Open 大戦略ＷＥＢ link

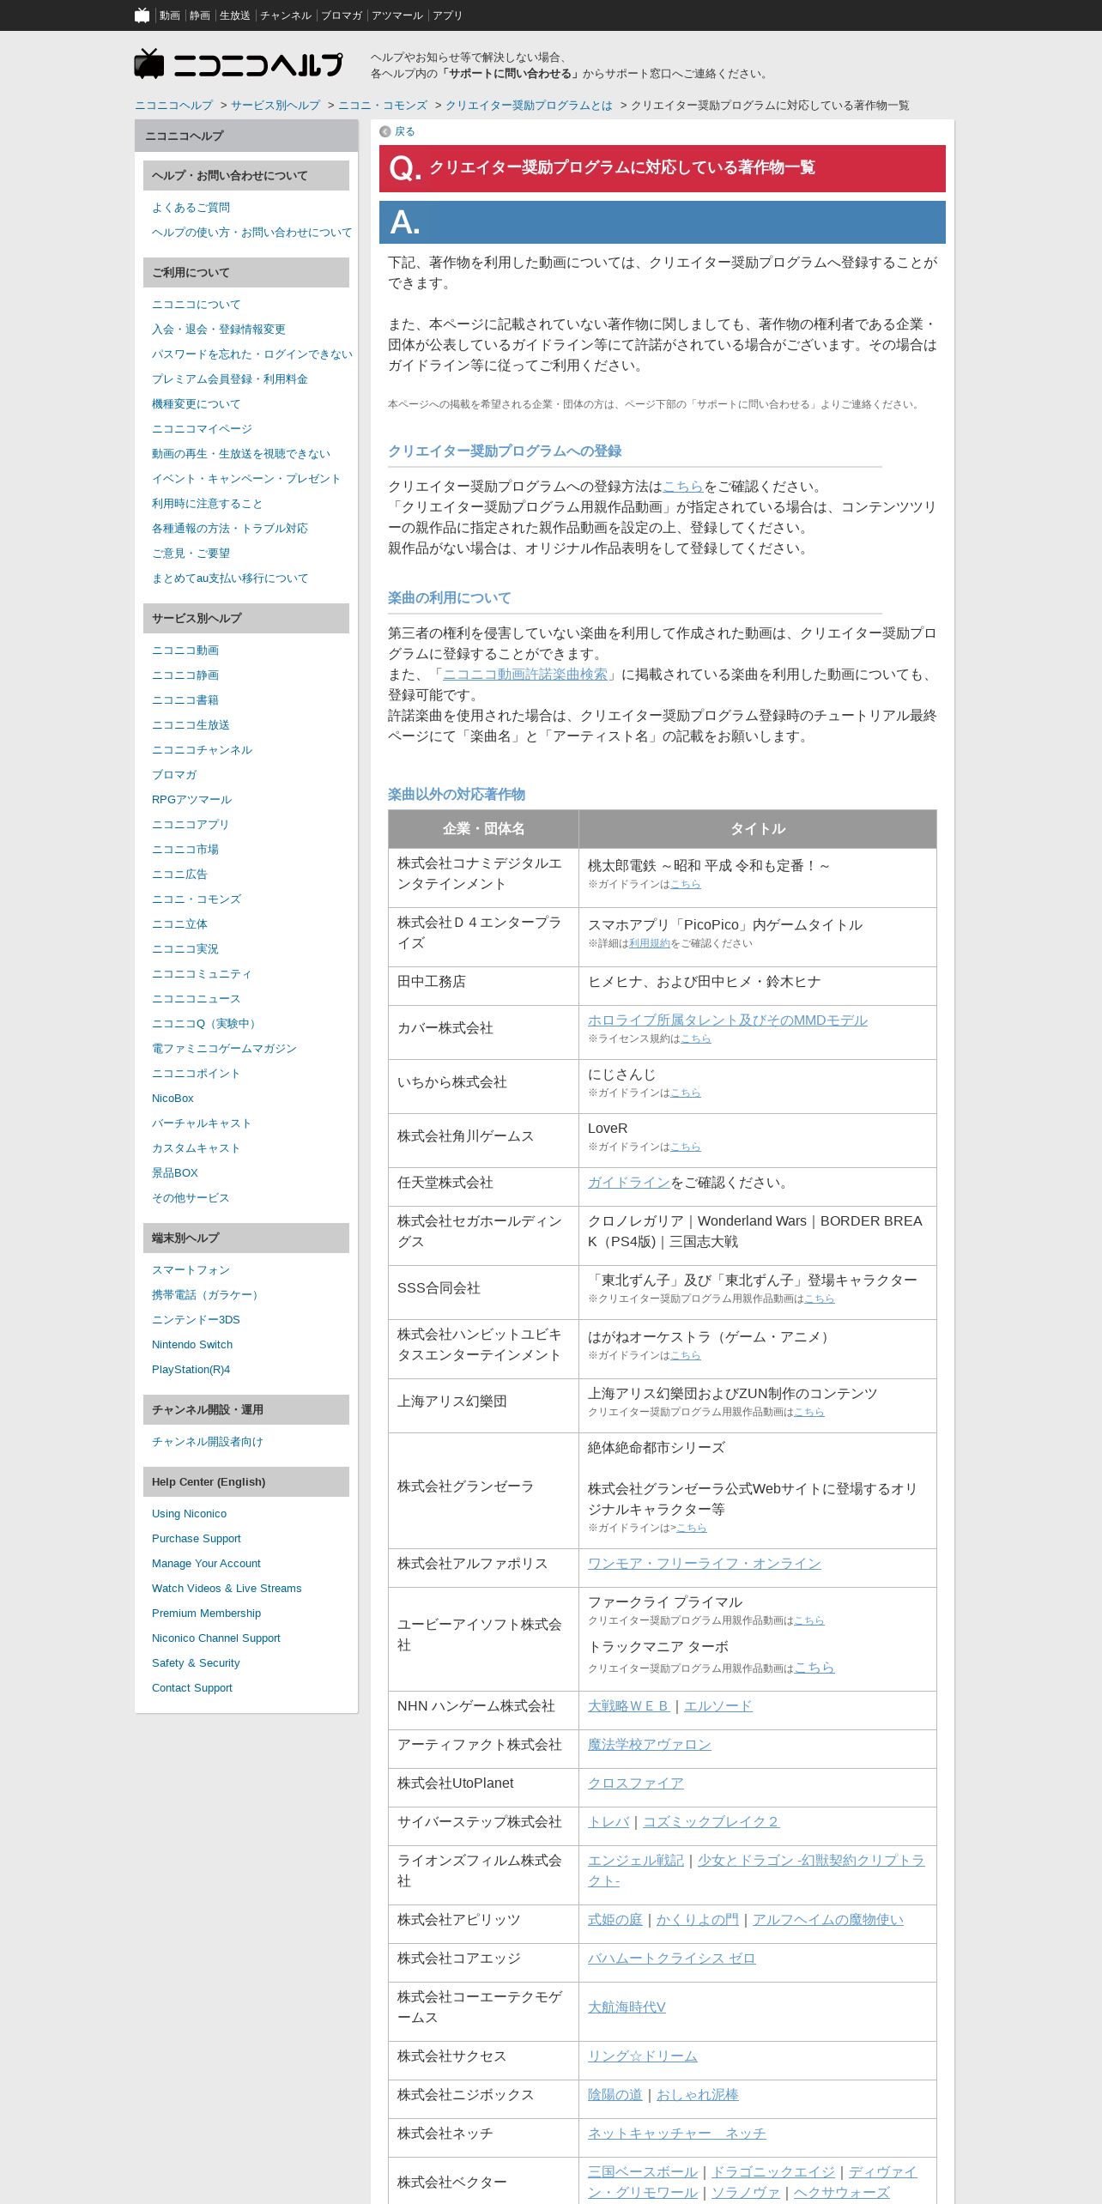tap(629, 1706)
